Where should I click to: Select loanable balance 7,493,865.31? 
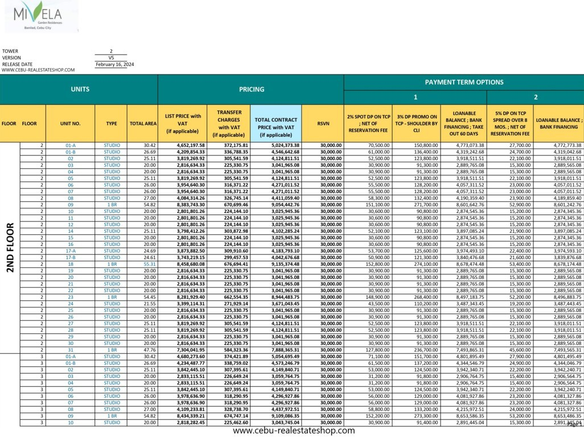click(470, 351)
